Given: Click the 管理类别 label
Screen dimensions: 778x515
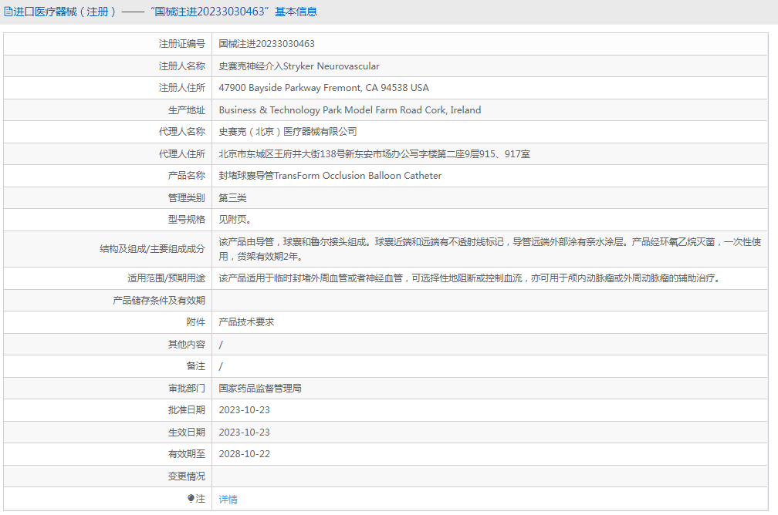Looking at the screenshot, I should point(186,198).
